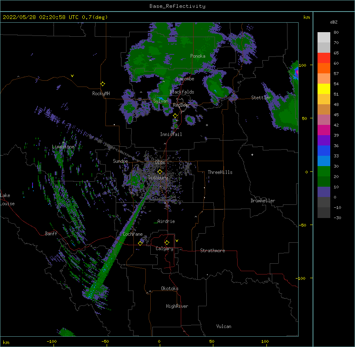Select the bright yellow swatch in the dBZ legend
This screenshot has width=355, height=347.
point(324,89)
